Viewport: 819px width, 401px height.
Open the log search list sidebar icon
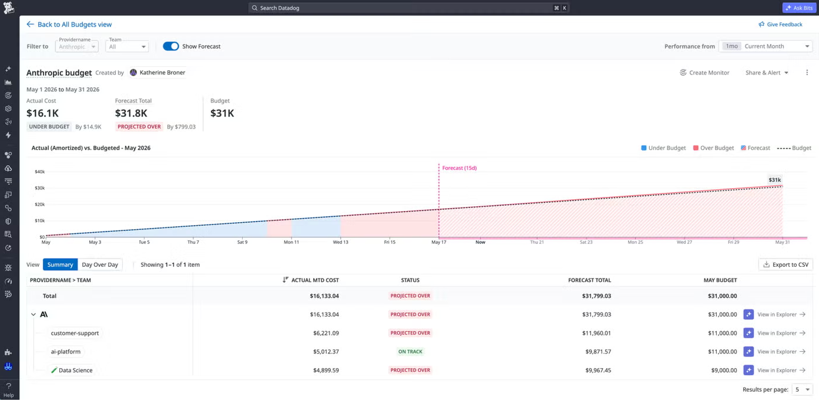point(8,294)
